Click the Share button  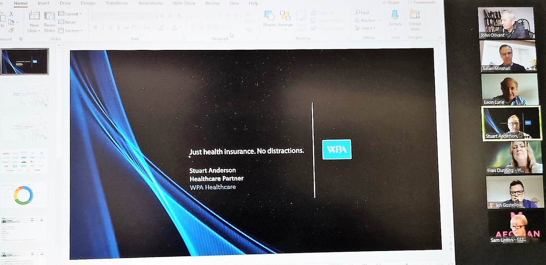click(x=390, y=3)
